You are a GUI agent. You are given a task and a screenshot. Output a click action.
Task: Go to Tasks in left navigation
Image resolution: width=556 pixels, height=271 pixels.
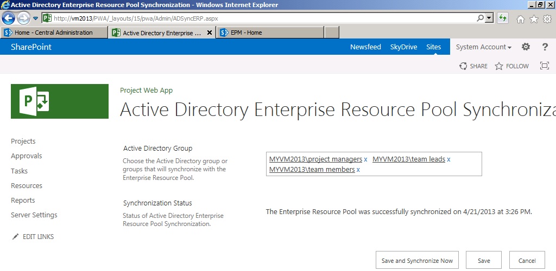(19, 171)
